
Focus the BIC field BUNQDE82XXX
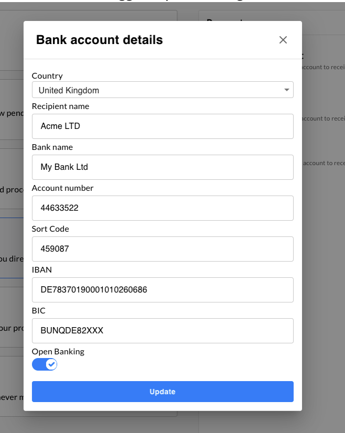pos(163,331)
